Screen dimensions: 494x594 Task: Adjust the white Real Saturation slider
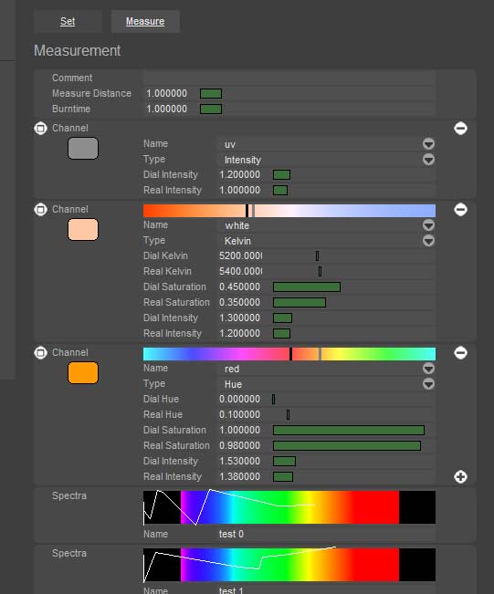pos(300,302)
